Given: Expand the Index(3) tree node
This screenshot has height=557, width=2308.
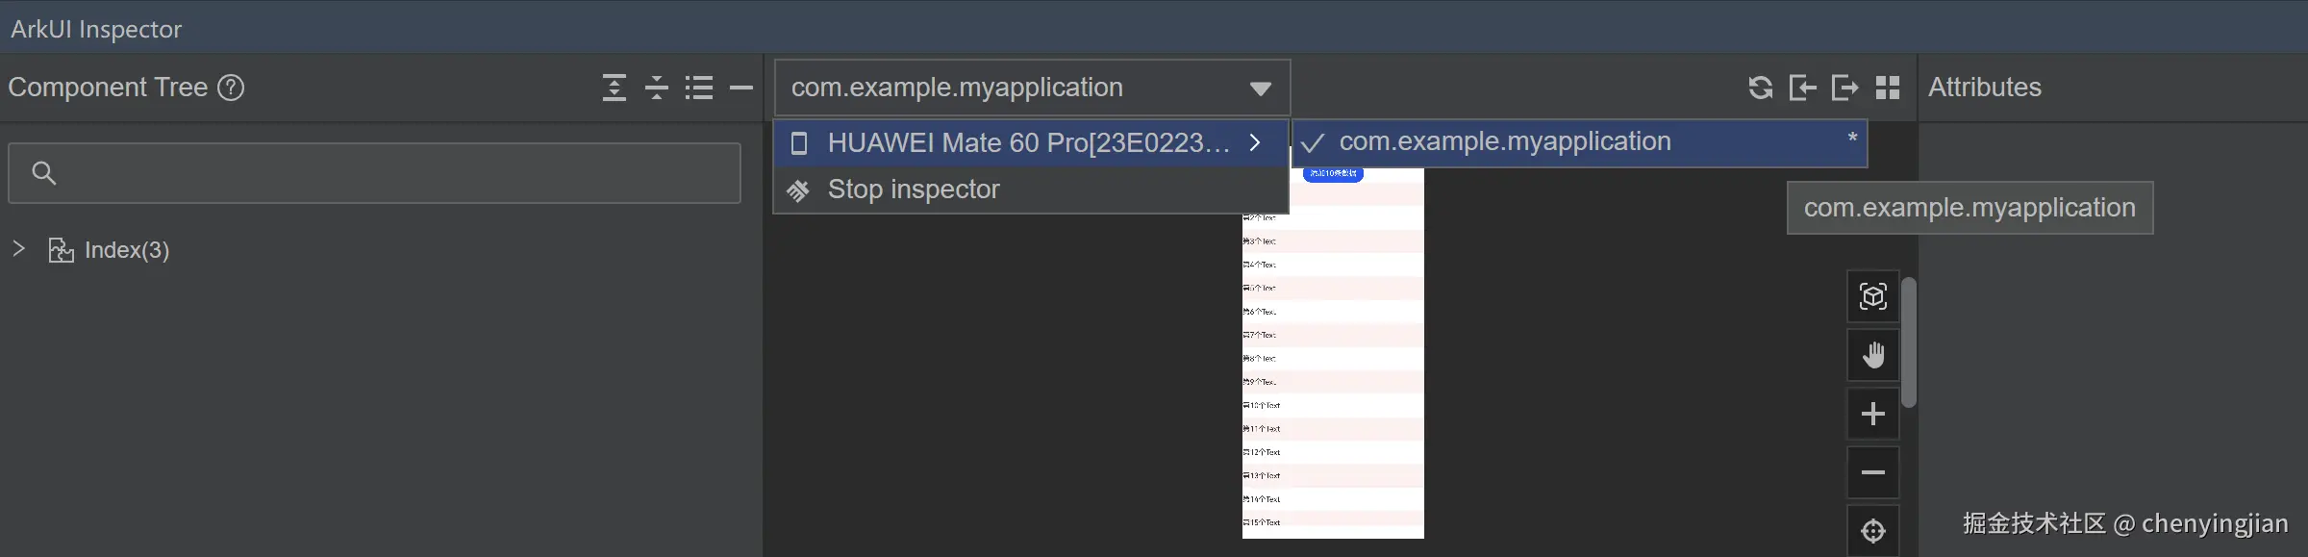Looking at the screenshot, I should tap(18, 249).
